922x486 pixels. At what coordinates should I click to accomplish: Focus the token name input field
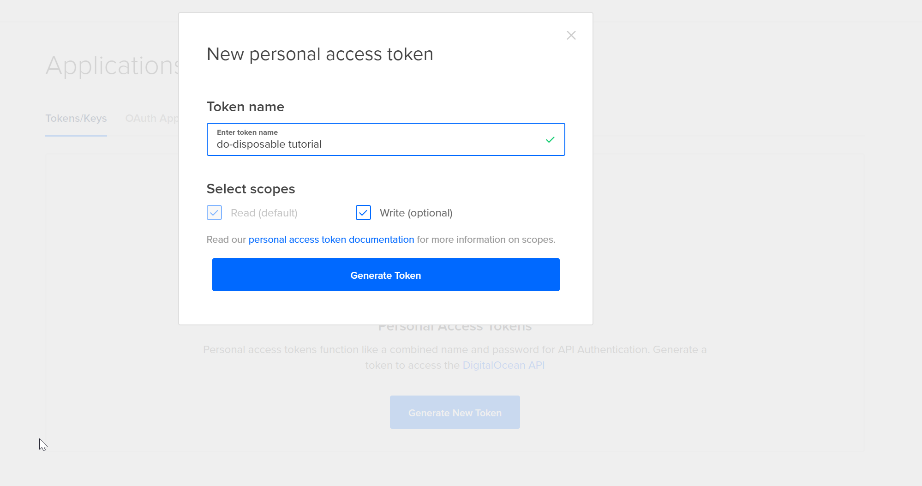pyautogui.click(x=378, y=144)
